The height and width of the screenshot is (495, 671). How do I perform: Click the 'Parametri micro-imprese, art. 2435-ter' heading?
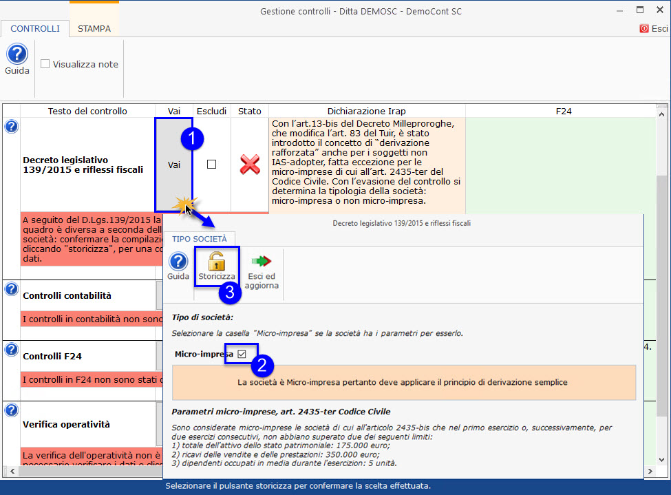point(281,412)
